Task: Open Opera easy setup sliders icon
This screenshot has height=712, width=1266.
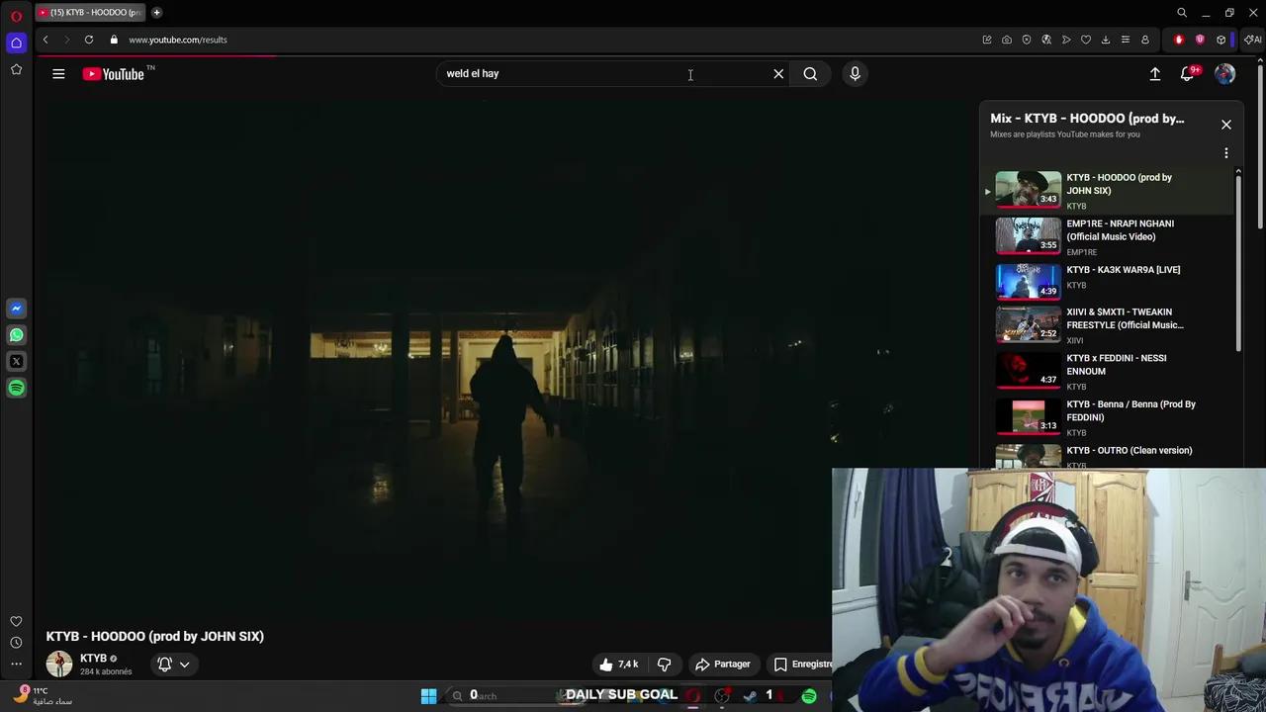Action: [x=1126, y=40]
